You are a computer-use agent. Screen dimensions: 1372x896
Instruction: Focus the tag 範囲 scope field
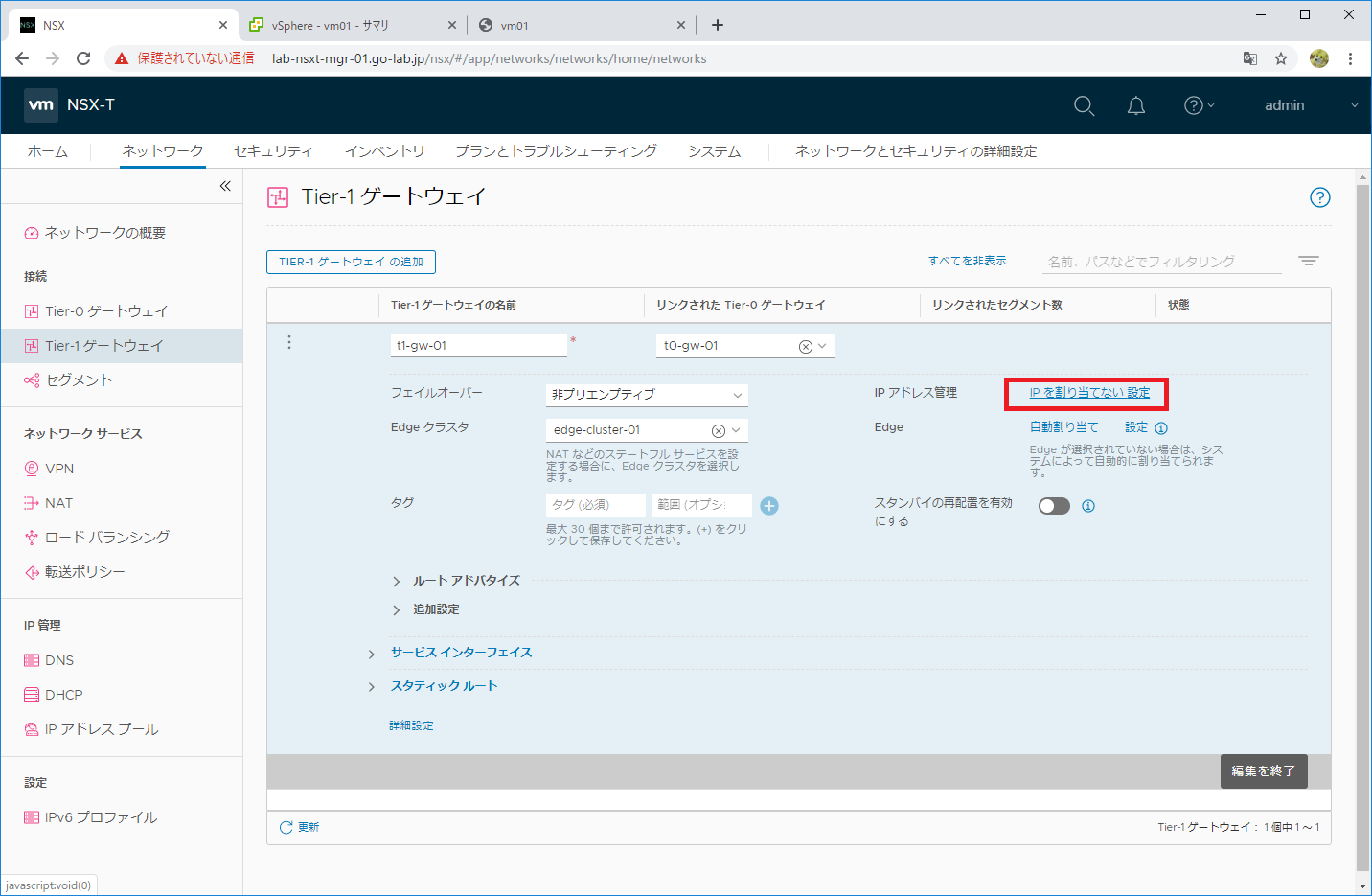point(701,505)
